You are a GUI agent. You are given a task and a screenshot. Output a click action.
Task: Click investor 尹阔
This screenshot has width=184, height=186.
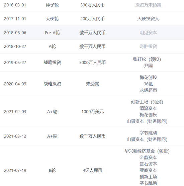click(x=148, y=66)
